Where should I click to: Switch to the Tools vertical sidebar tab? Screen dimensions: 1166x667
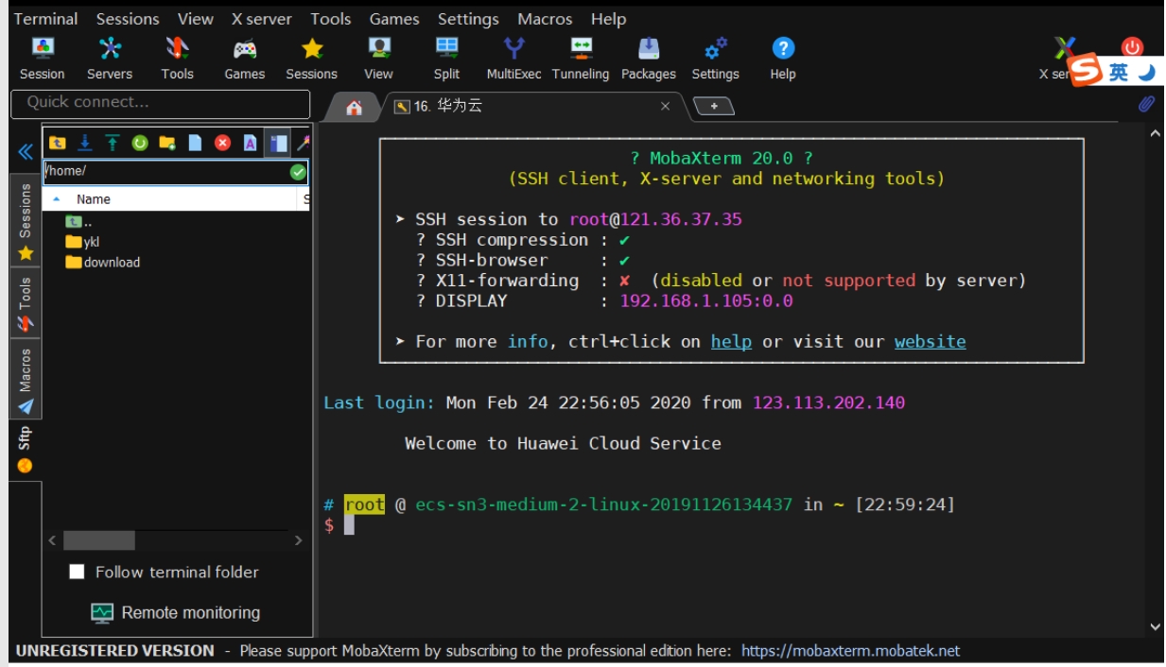(26, 303)
